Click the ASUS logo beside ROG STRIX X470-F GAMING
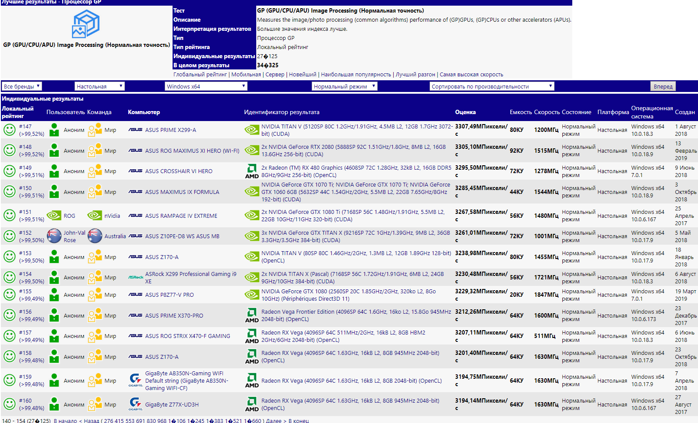The height and width of the screenshot is (423, 698). 135,336
